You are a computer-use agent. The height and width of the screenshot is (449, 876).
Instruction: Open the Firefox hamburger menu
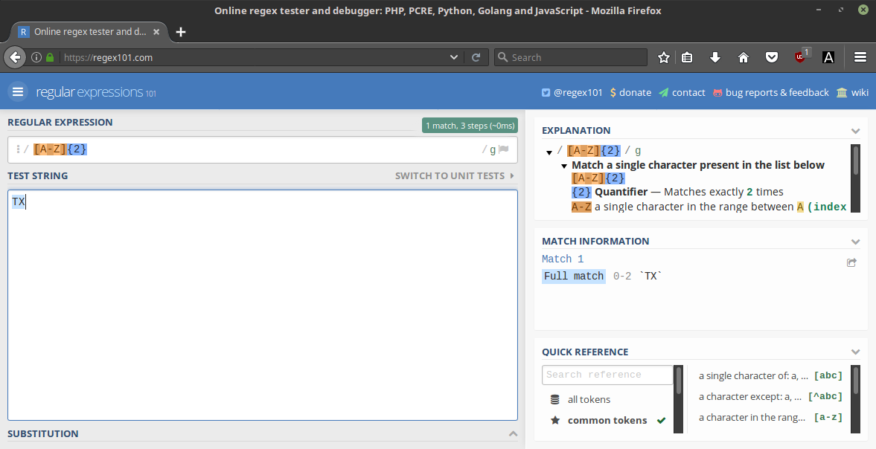860,57
